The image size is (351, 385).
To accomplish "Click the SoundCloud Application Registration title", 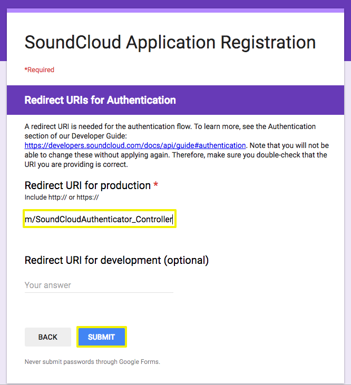I will [170, 42].
